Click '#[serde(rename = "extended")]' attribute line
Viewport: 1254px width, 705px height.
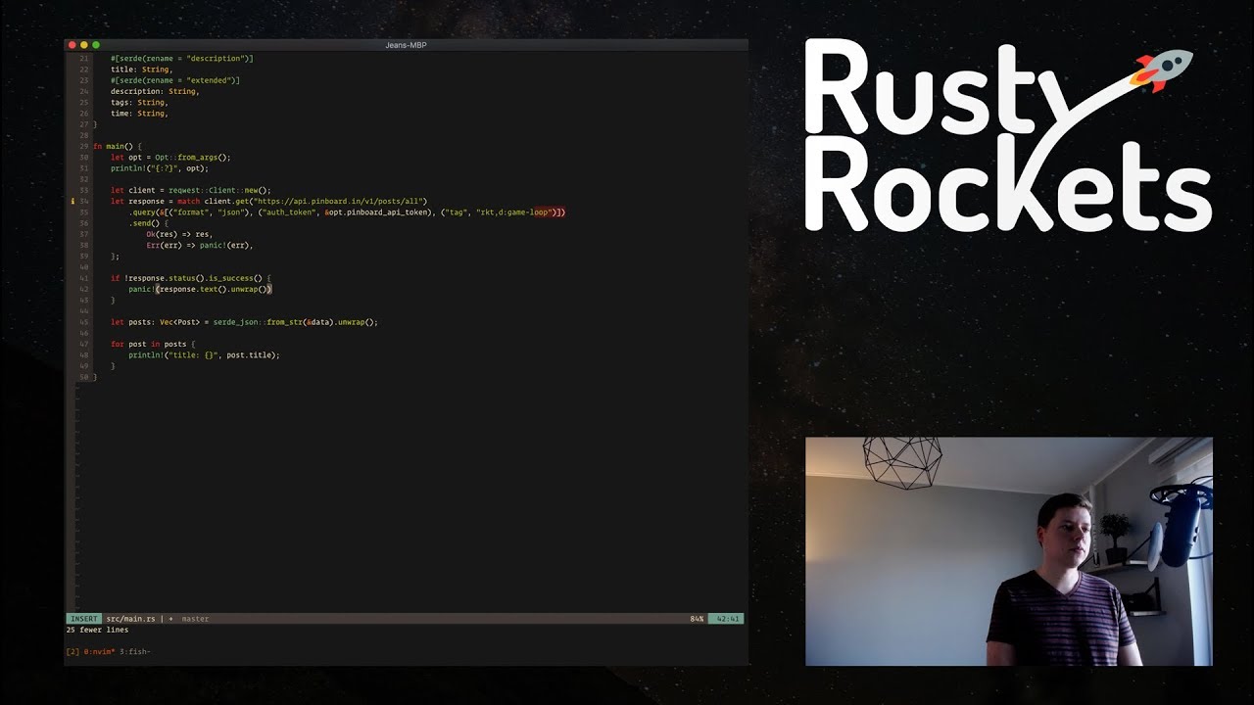point(175,80)
